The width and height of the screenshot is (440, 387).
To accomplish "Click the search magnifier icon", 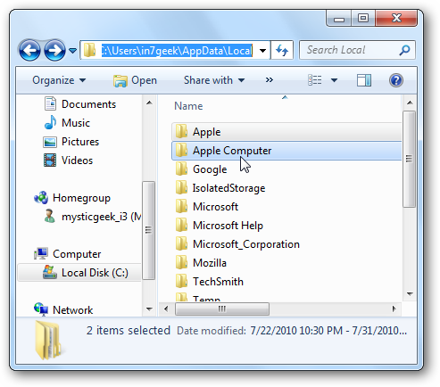I will tap(404, 50).
